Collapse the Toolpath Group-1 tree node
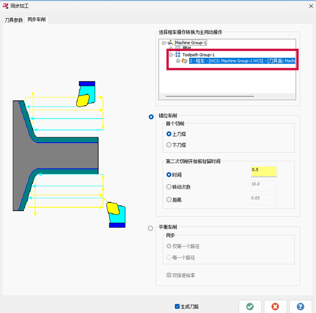This screenshot has width=316, height=313. [x=171, y=55]
